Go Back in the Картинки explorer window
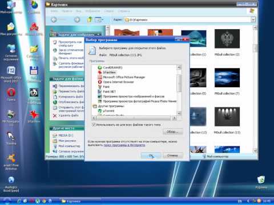 click(x=54, y=19)
